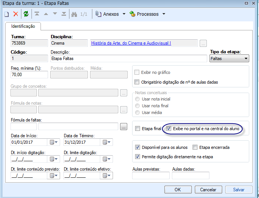Open the calendar picker for Data de Início
The image size is (259, 198).
tap(54, 142)
